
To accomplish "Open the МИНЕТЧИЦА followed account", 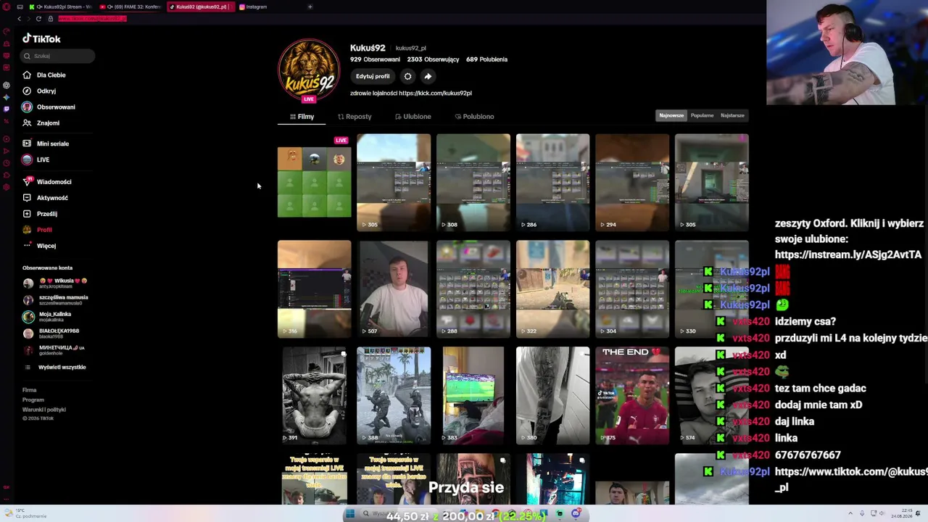I will [x=54, y=350].
